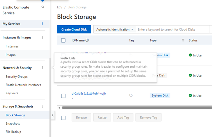
Task: Click the horizontal scrollbar left arrow
Action: pyautogui.click(x=59, y=108)
